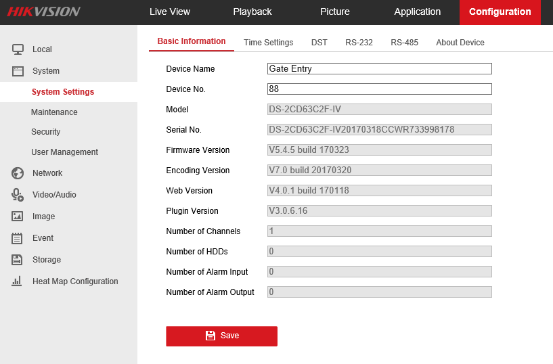Click the Hikvision logo

click(44, 12)
